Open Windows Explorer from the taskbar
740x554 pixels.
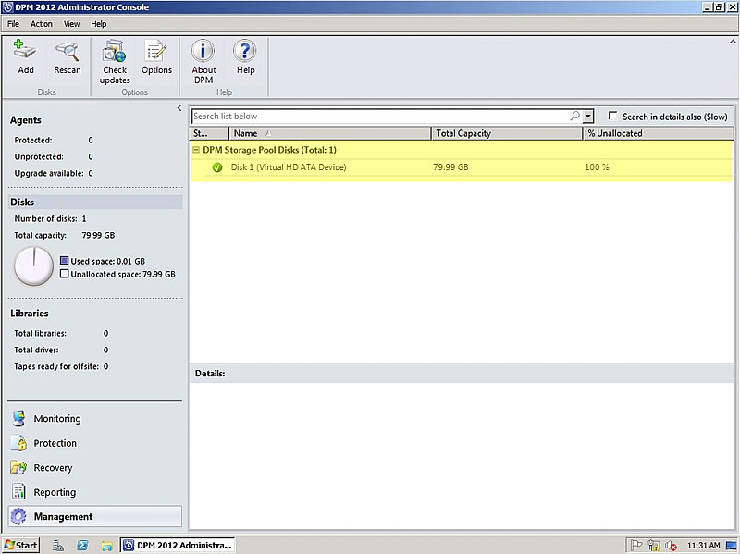(x=107, y=545)
